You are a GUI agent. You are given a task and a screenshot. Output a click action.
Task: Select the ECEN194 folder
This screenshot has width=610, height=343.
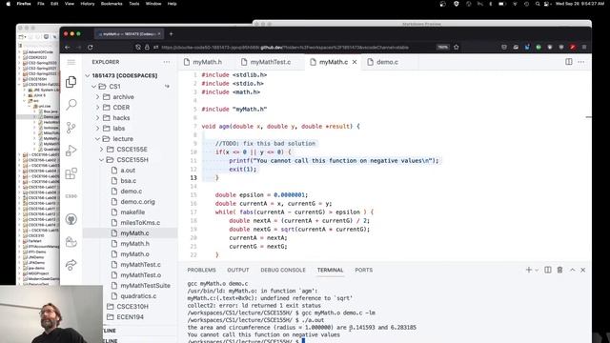[130, 317]
